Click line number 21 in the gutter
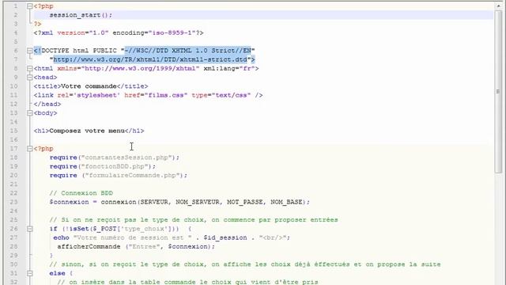 click(x=14, y=184)
